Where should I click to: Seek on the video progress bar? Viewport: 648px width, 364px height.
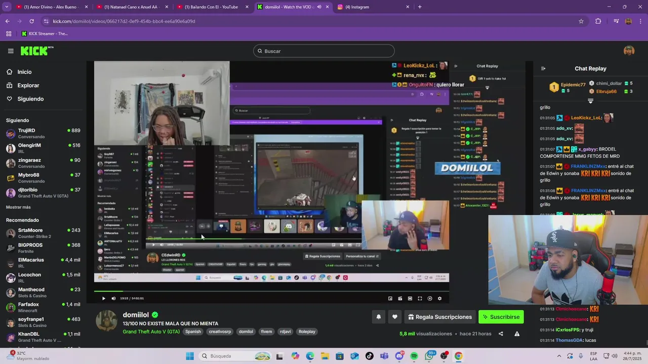[x=271, y=291]
